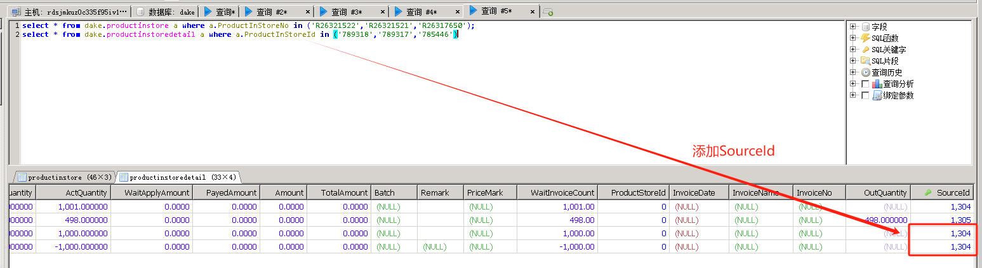Select the ActQuantity cell 1,001.000000
The height and width of the screenshot is (268, 982).
coord(73,206)
